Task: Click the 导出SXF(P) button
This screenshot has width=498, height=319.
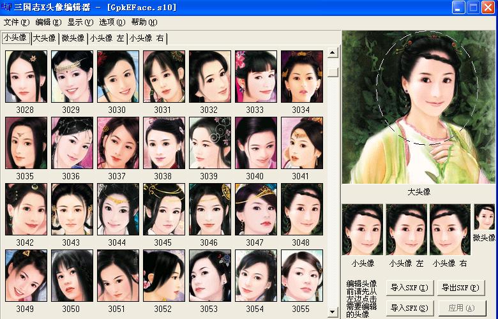Action: [461, 288]
